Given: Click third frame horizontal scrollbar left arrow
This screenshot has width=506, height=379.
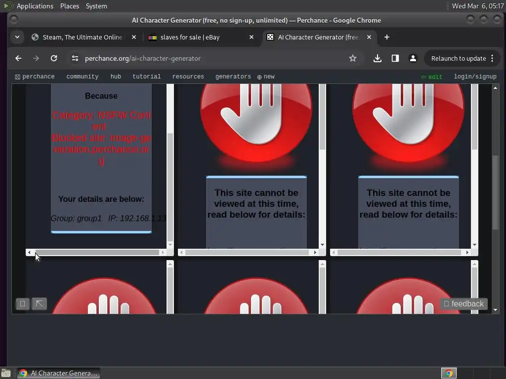Looking at the screenshot, I should tap(334, 252).
